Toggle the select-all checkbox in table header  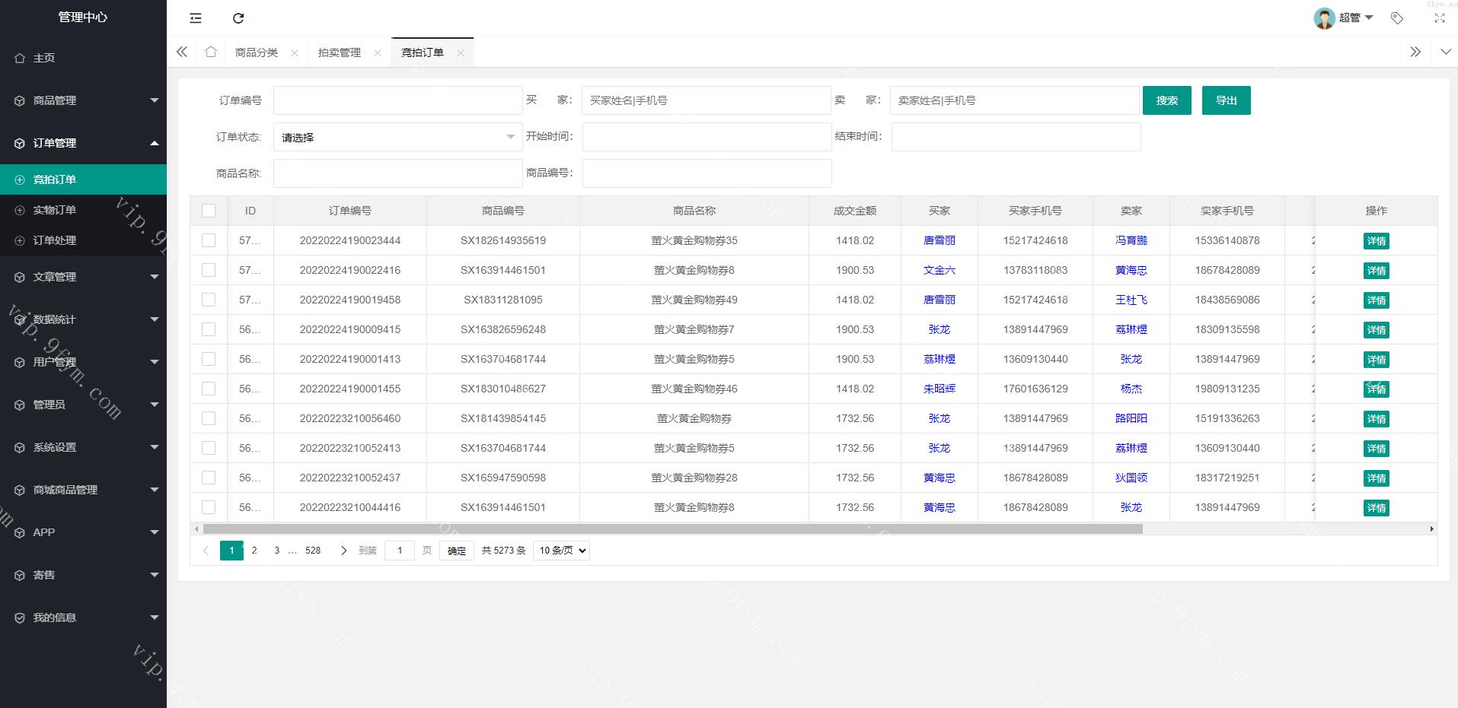click(209, 211)
